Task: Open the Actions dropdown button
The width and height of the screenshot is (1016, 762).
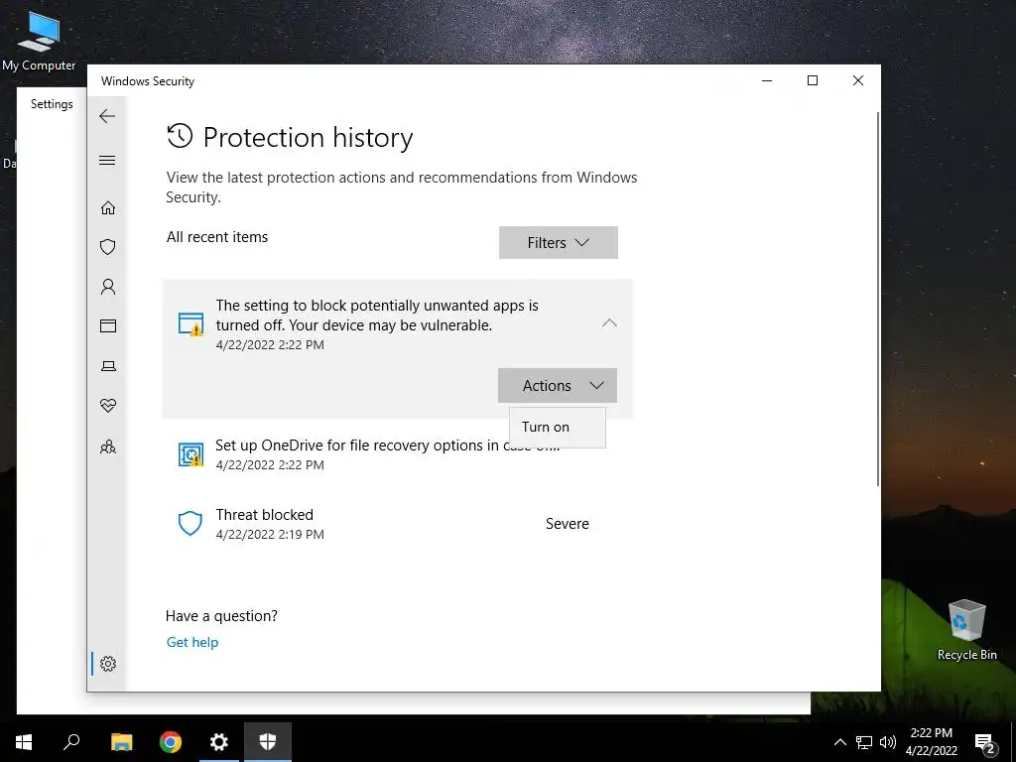Action: point(558,386)
